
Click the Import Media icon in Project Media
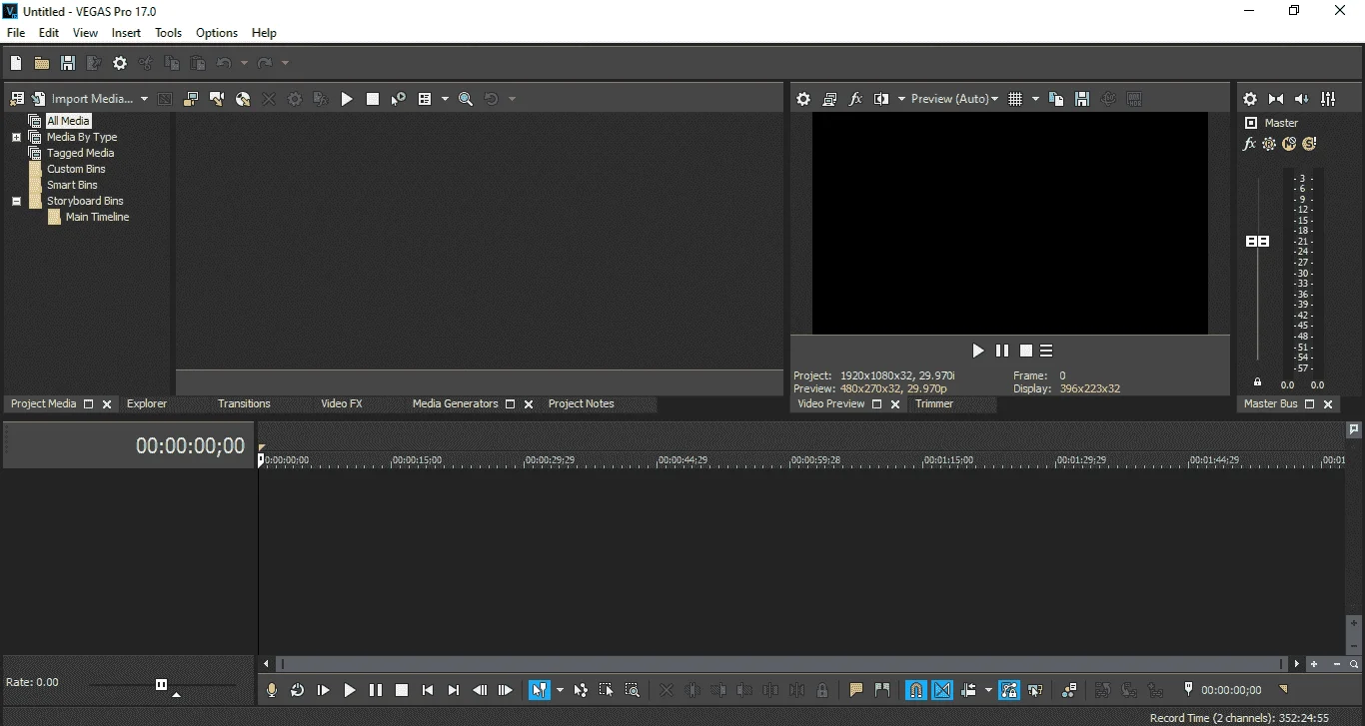pyautogui.click(x=39, y=99)
